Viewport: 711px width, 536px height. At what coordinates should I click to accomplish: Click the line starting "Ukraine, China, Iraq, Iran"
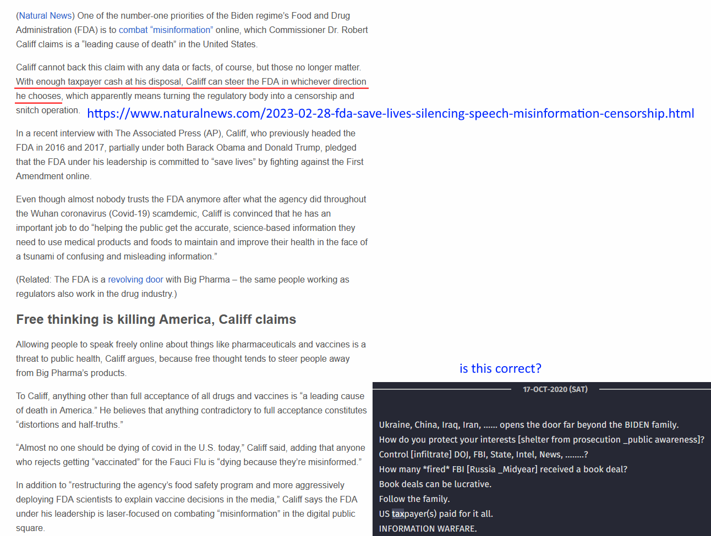coord(529,424)
